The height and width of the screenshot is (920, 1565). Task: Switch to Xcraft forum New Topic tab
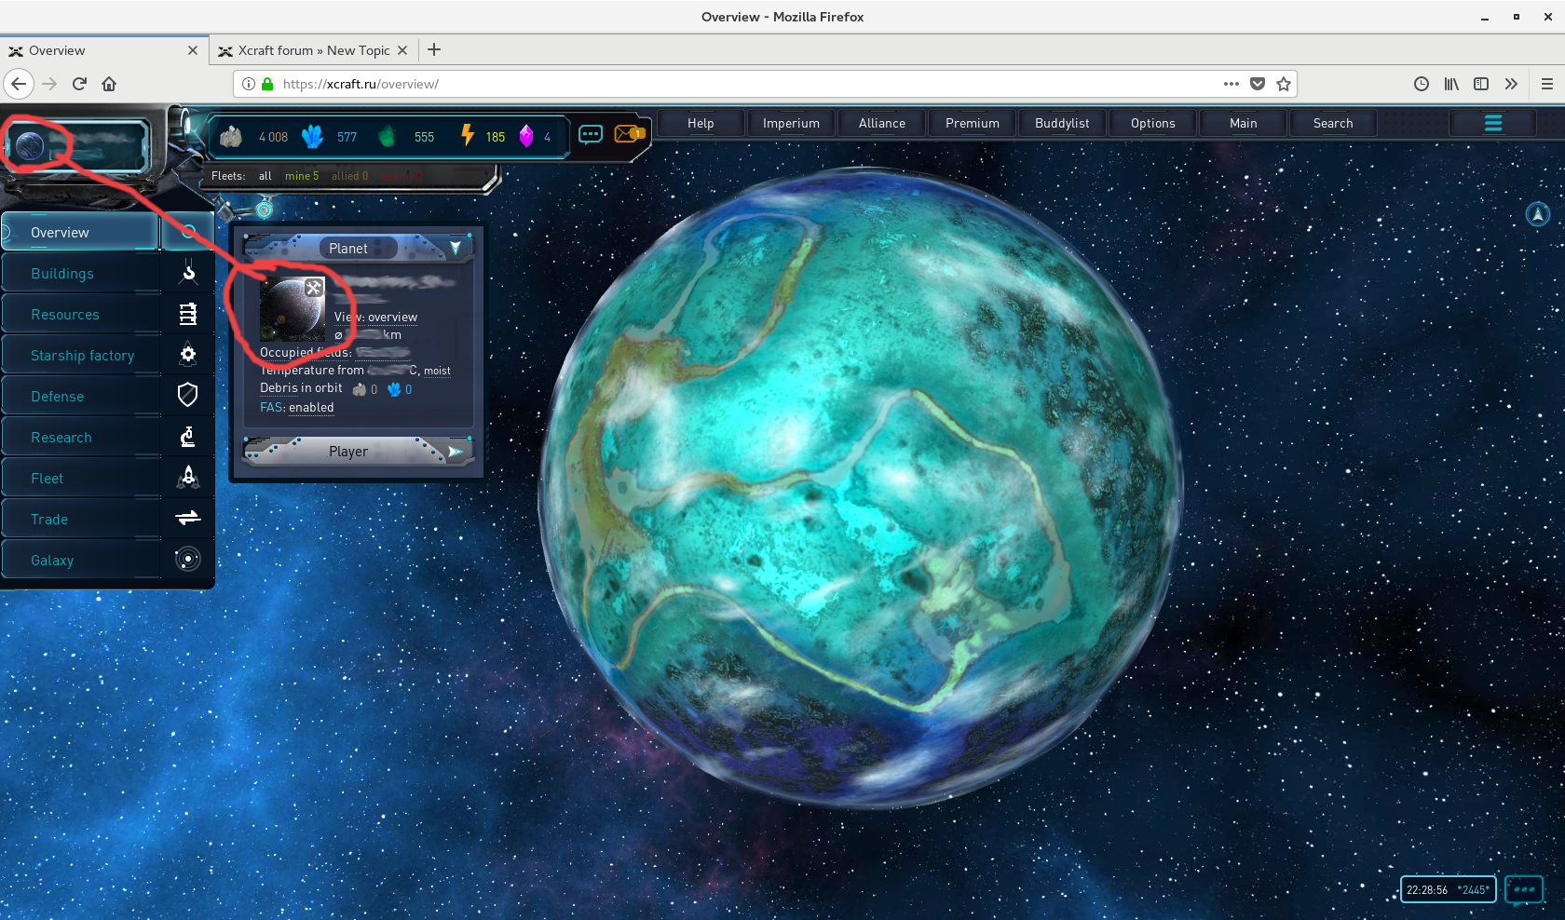point(313,50)
